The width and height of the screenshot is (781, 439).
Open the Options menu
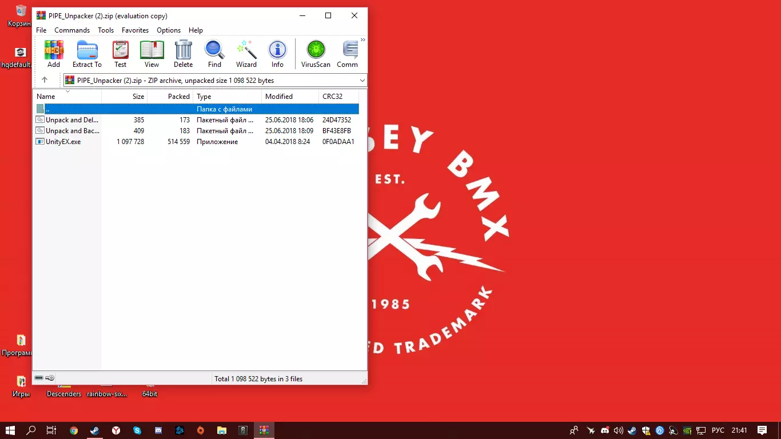coord(169,30)
